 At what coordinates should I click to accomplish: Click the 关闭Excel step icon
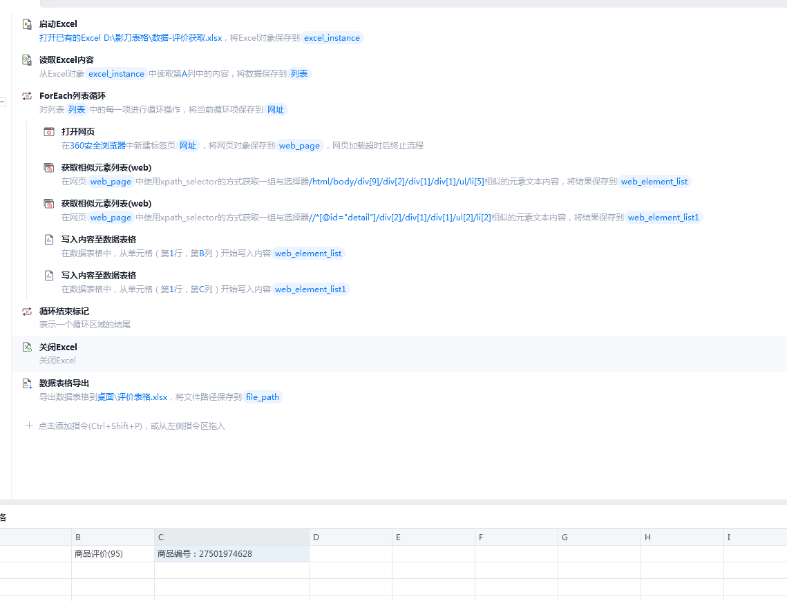(27, 347)
